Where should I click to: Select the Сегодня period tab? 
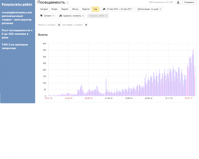tap(44, 9)
